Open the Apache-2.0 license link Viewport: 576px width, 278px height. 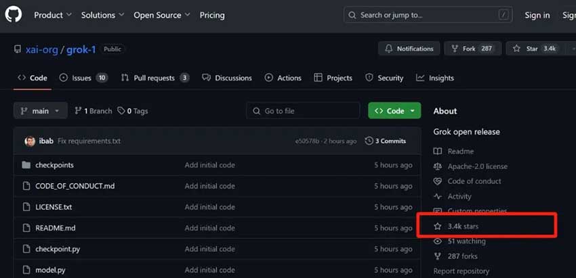[477, 166]
